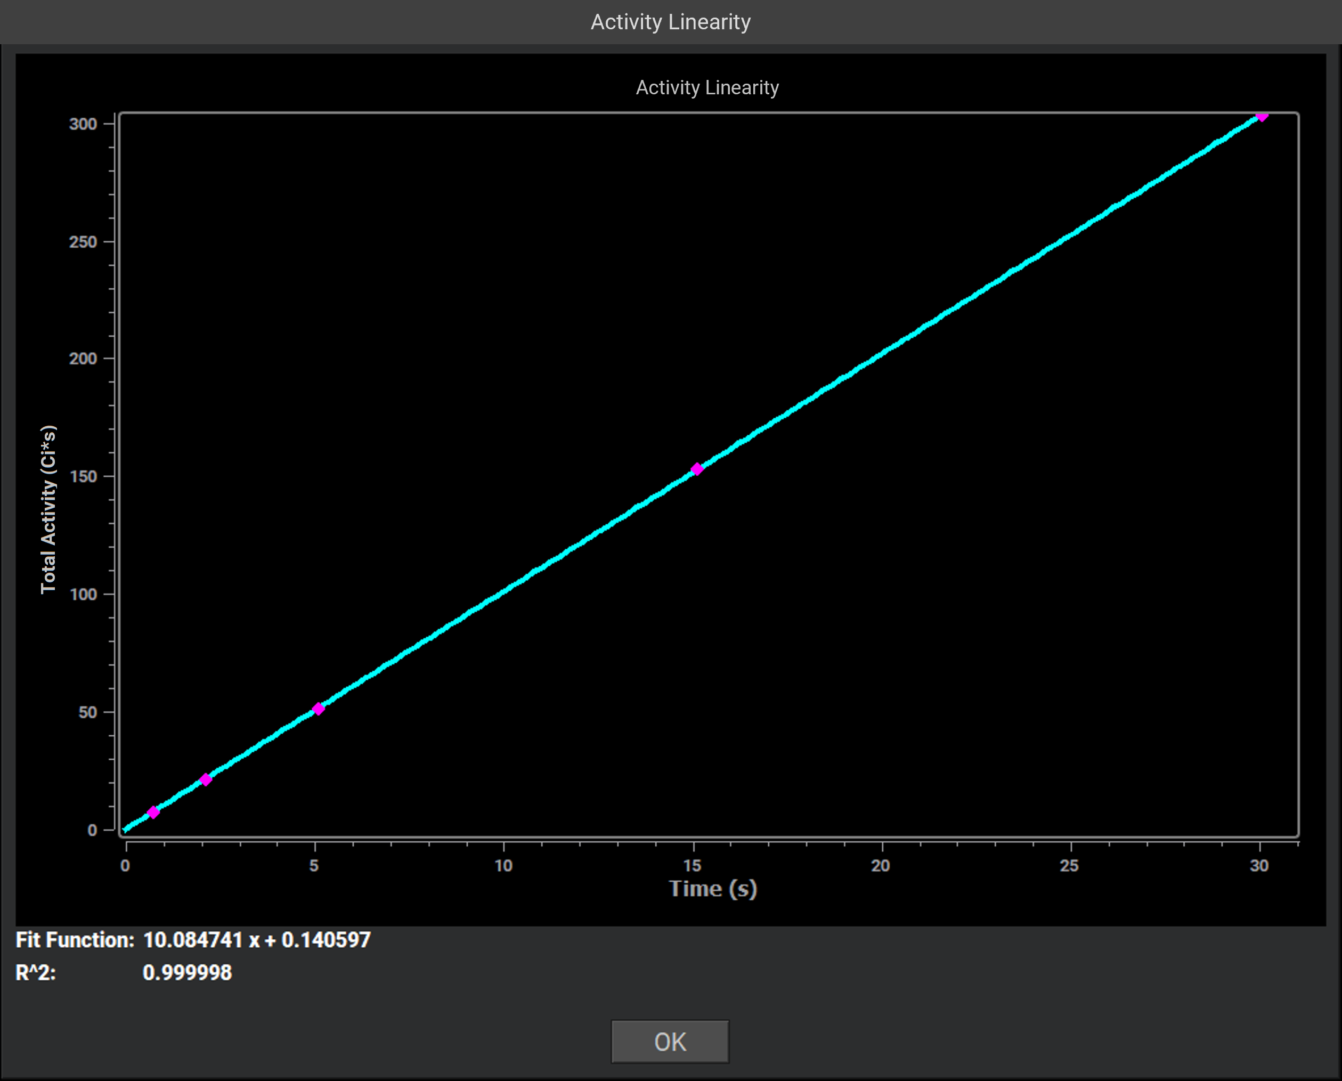Click the x-axis tick label 25
This screenshot has height=1081, width=1342.
[x=1069, y=866]
